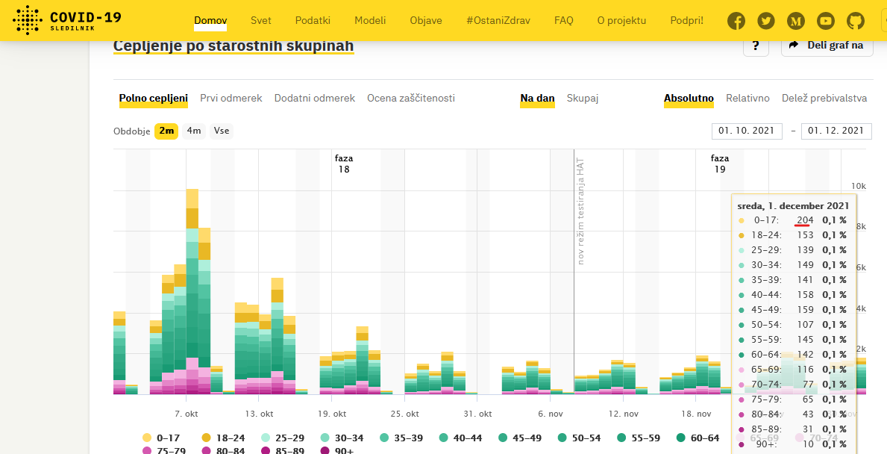887x454 pixels.
Task: Switch to Delež prebivalstva mode
Action: pyautogui.click(x=824, y=99)
